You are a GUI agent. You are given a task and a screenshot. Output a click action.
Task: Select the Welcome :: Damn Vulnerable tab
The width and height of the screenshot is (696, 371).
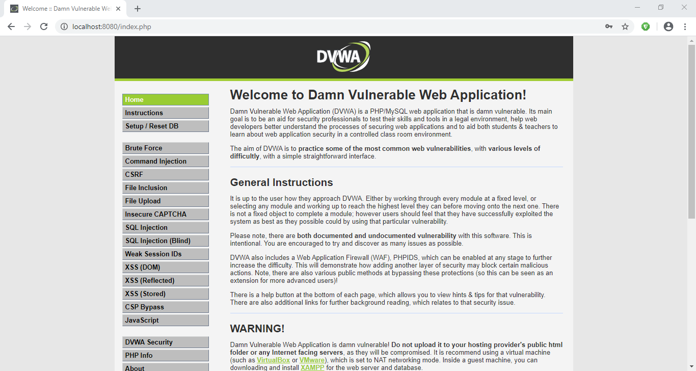pyautogui.click(x=66, y=9)
